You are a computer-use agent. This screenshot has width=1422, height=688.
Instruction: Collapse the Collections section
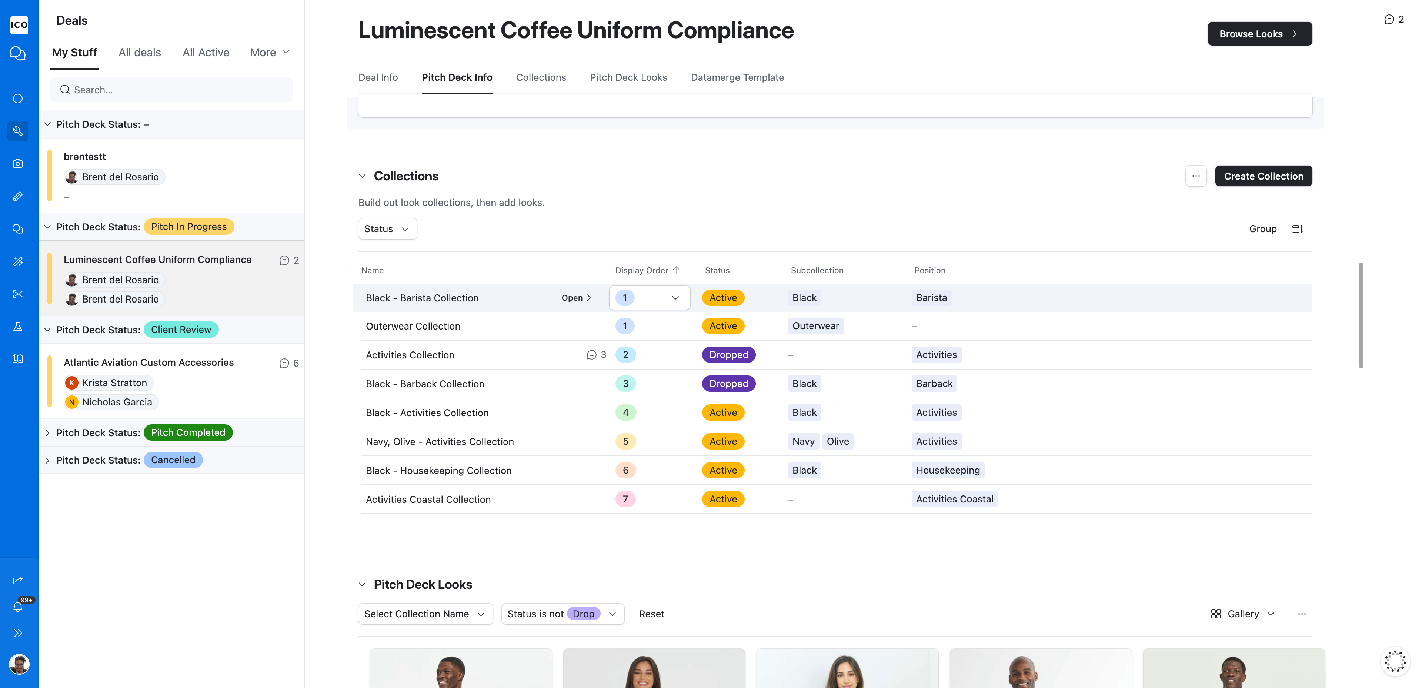362,176
